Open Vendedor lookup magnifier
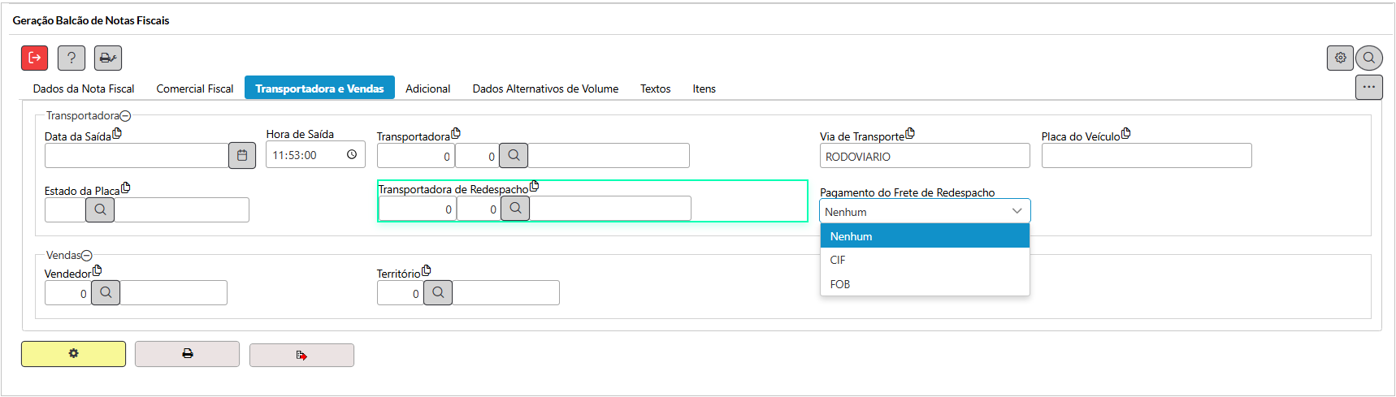The width and height of the screenshot is (1396, 397). [x=106, y=292]
